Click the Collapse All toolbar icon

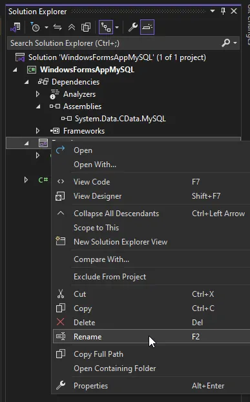(x=72, y=27)
